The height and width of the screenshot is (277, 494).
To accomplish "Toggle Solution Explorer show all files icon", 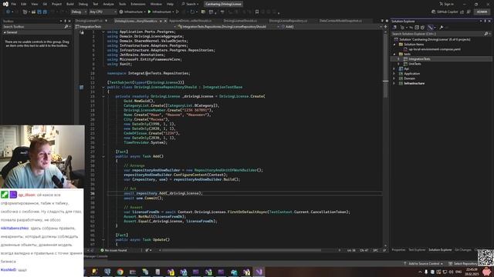I will (x=423, y=28).
